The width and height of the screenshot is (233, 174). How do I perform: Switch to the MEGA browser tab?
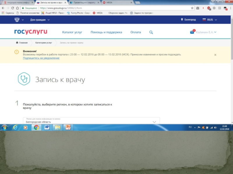pos(116,2)
